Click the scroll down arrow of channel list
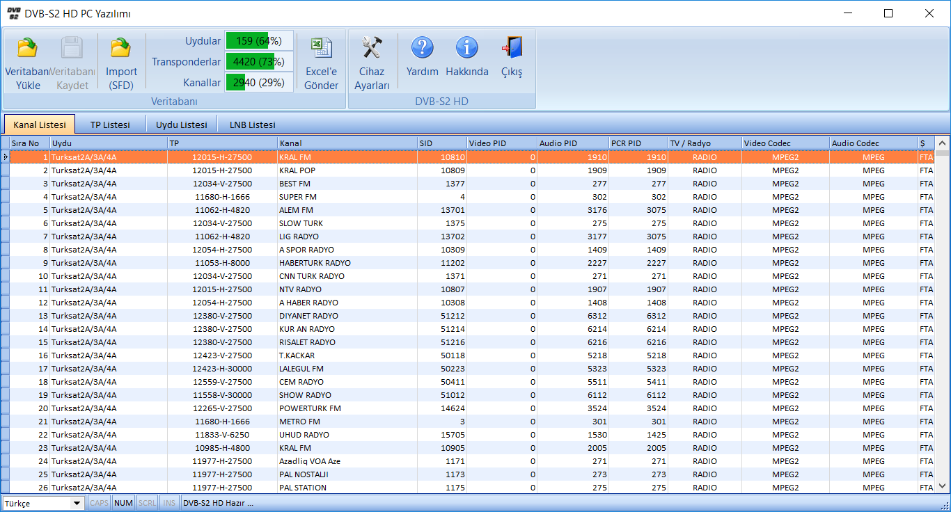Screen dimensions: 951x512 pos(942,486)
